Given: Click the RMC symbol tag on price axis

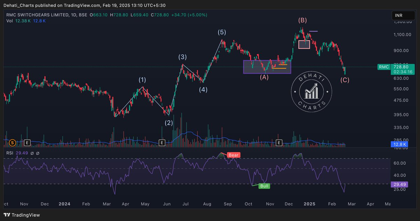Looking at the screenshot, I should (x=383, y=66).
